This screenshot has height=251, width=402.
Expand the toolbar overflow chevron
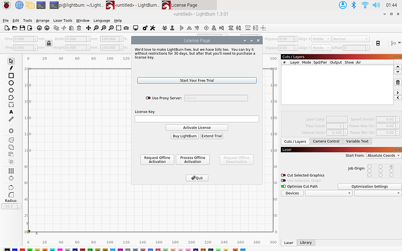click(x=399, y=43)
